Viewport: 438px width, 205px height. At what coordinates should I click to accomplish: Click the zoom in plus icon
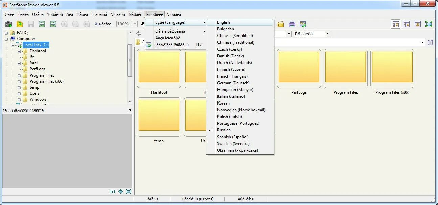click(64, 24)
